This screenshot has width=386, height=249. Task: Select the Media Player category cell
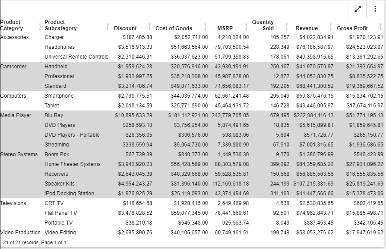pyautogui.click(x=16, y=115)
